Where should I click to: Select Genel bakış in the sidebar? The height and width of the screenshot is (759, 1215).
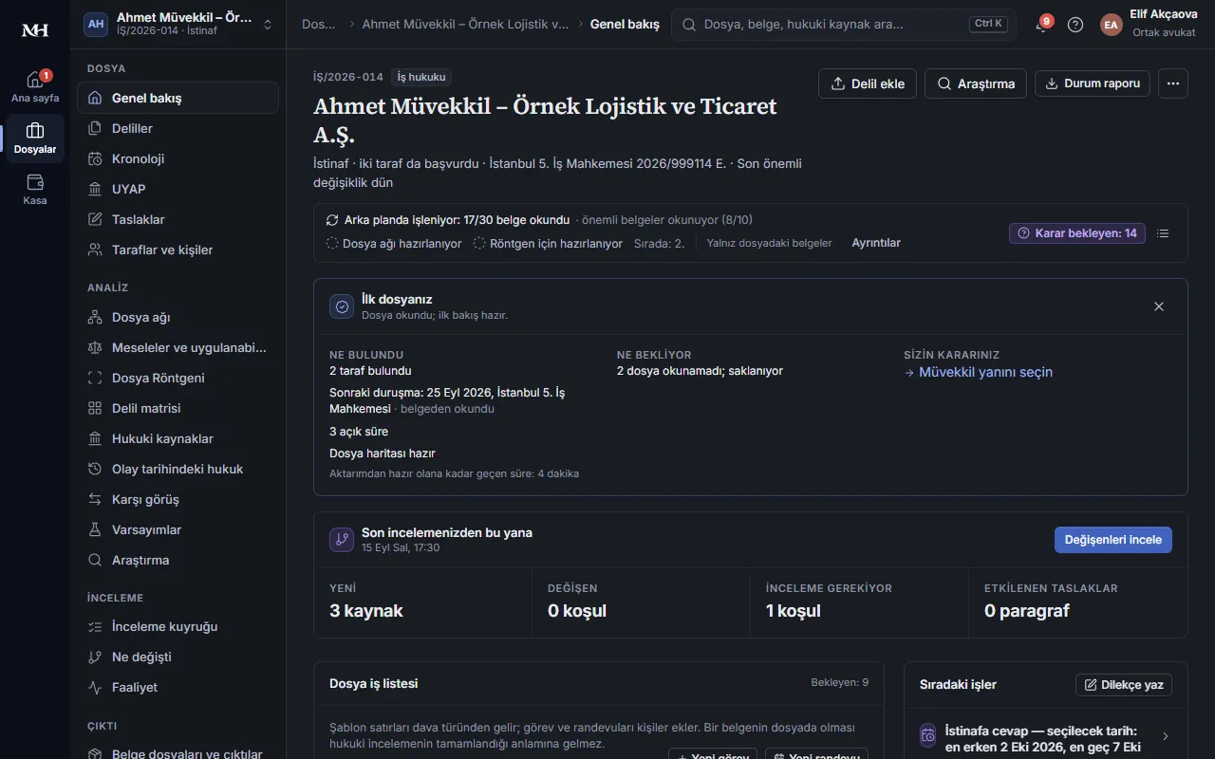tap(178, 98)
